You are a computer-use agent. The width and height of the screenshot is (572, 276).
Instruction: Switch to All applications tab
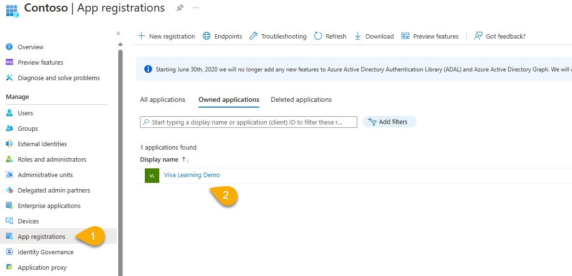point(163,99)
